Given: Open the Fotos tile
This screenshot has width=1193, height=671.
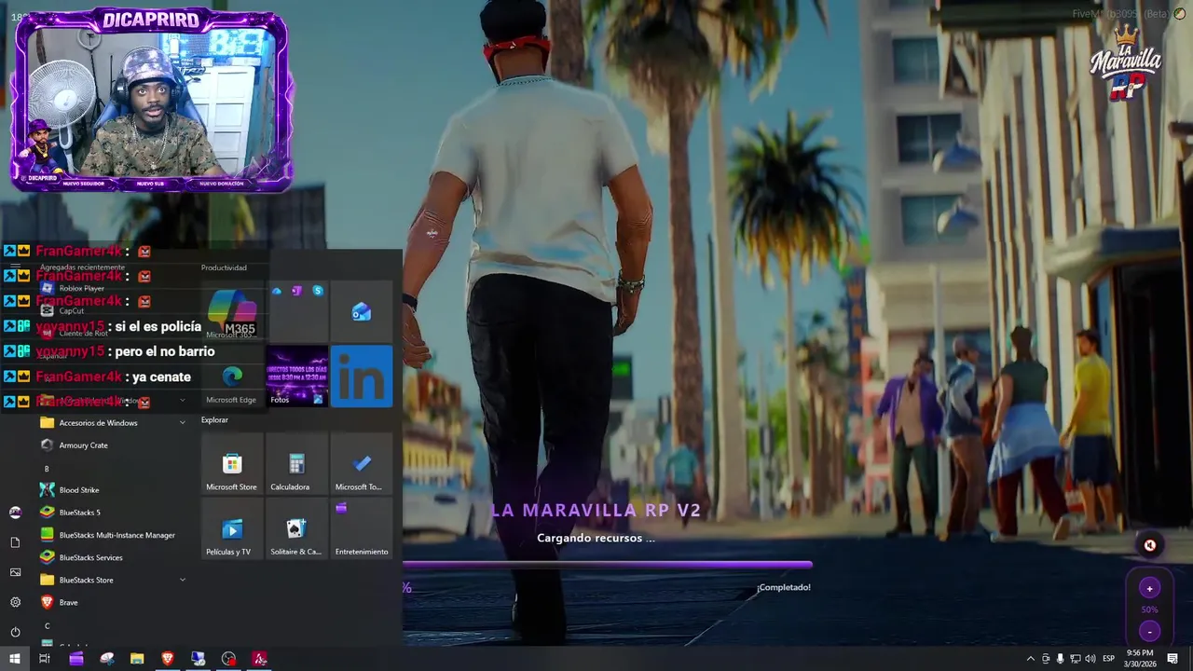Looking at the screenshot, I should (x=296, y=377).
